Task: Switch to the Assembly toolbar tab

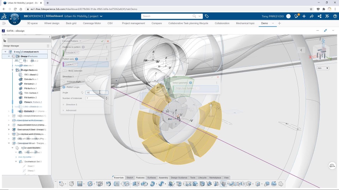Action: (163, 178)
